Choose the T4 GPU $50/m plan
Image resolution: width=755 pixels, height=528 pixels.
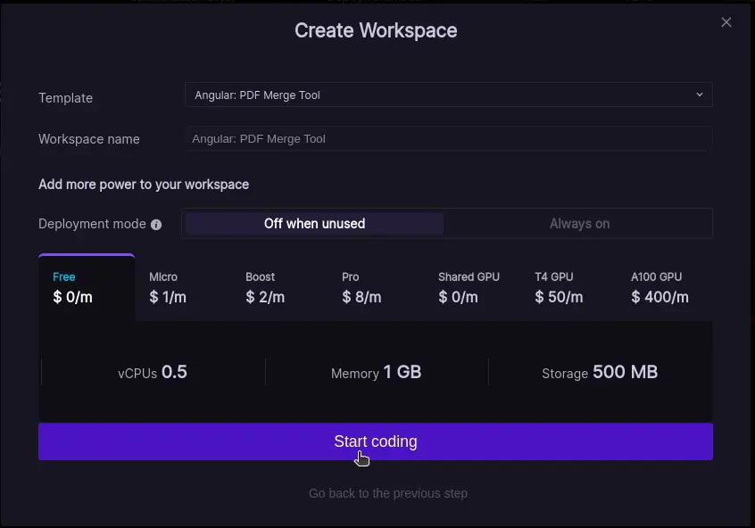(568, 288)
